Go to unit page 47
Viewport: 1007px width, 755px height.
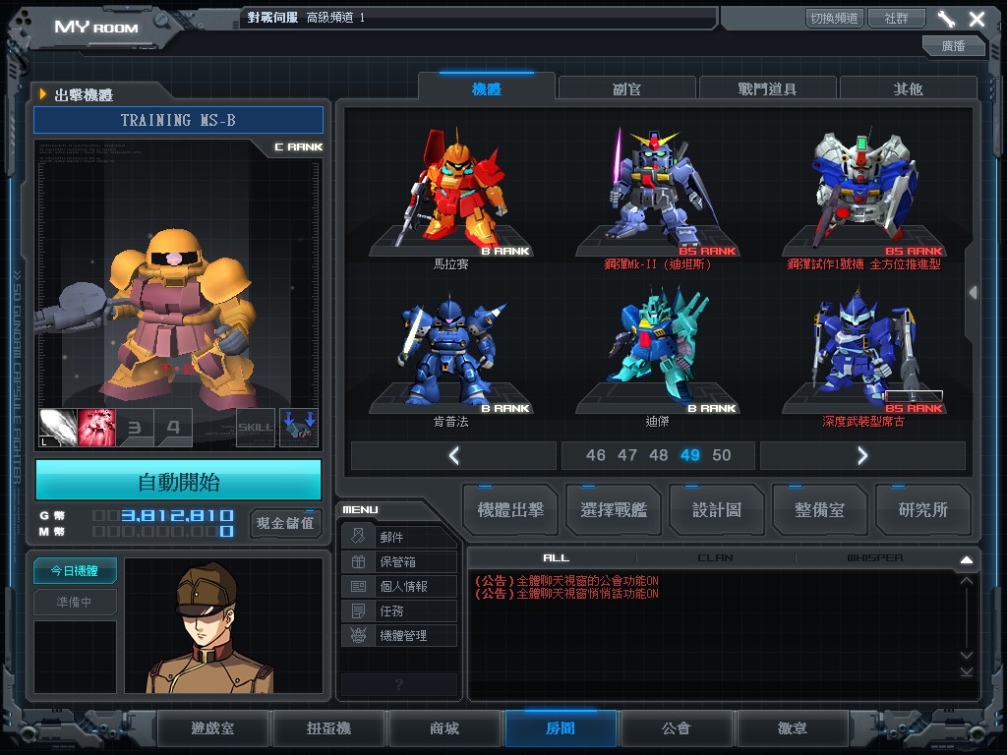click(x=626, y=455)
